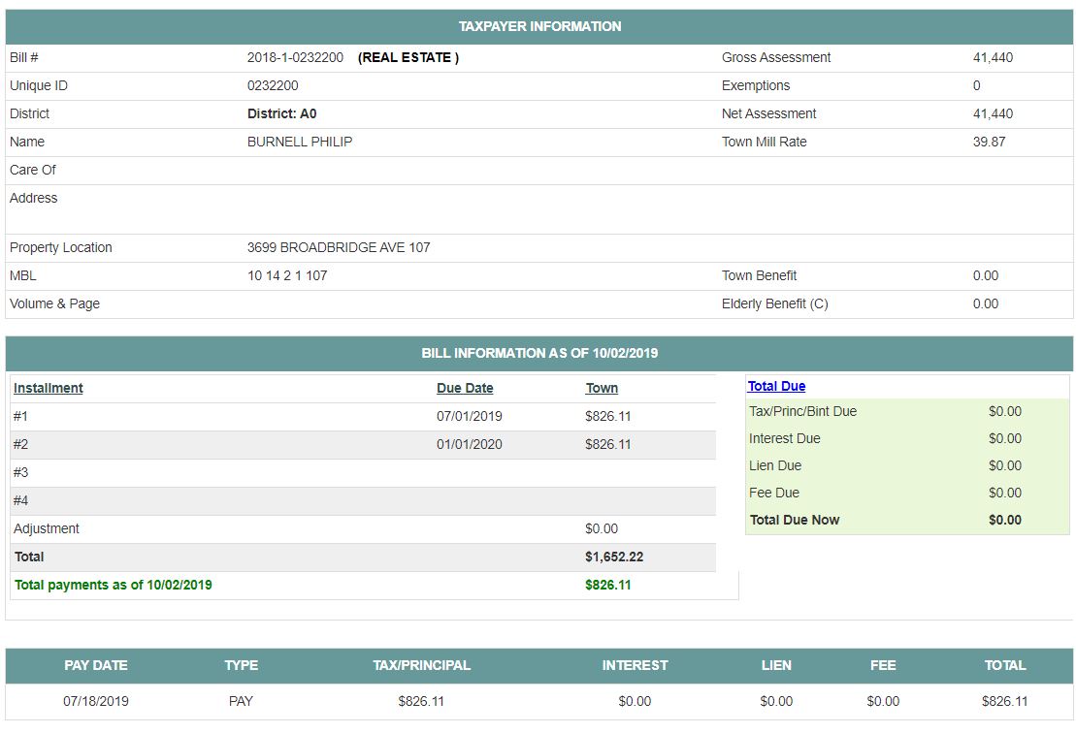Select the Due Date column header
The image size is (1076, 733).
465,388
